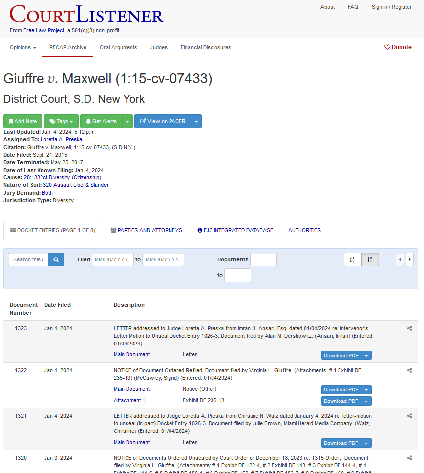The height and width of the screenshot is (473, 424).
Task: Click the Giuffre v. Maxwell case title
Action: [108, 79]
